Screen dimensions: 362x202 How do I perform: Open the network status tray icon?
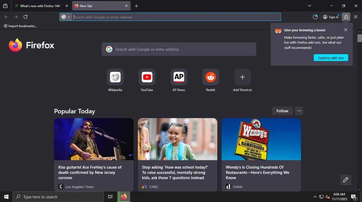[321, 197]
